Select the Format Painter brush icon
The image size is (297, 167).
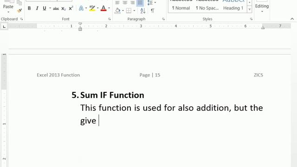point(19,11)
